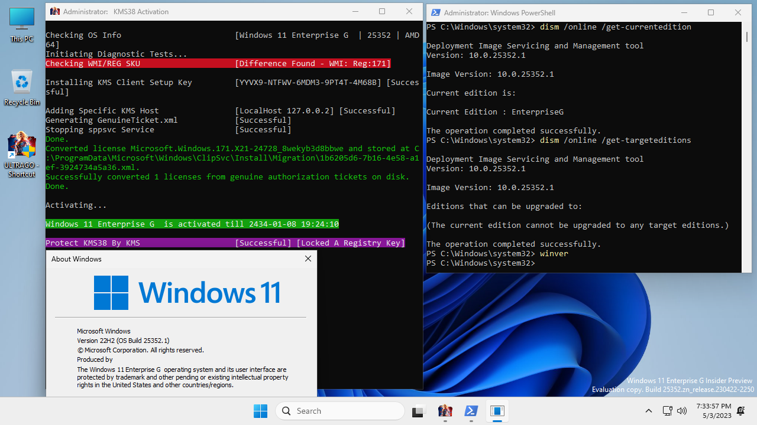Select the ULTRAGO app taskbar icon
Screen dimensions: 757x425
pyautogui.click(x=445, y=411)
